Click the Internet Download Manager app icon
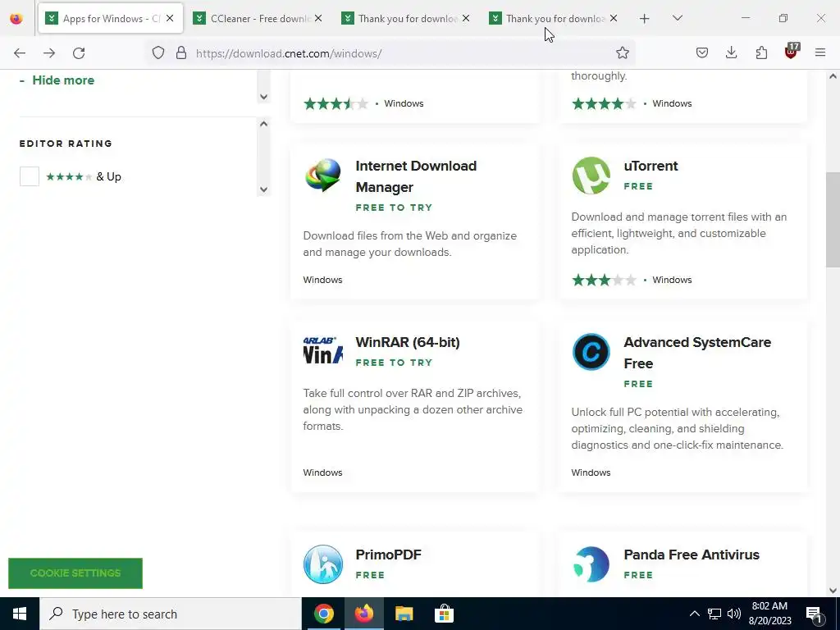This screenshot has height=630, width=840. pyautogui.click(x=323, y=176)
